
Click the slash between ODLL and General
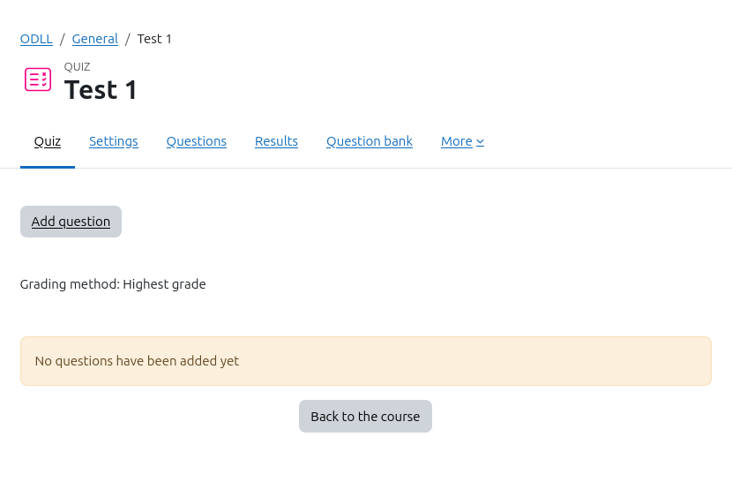click(63, 39)
